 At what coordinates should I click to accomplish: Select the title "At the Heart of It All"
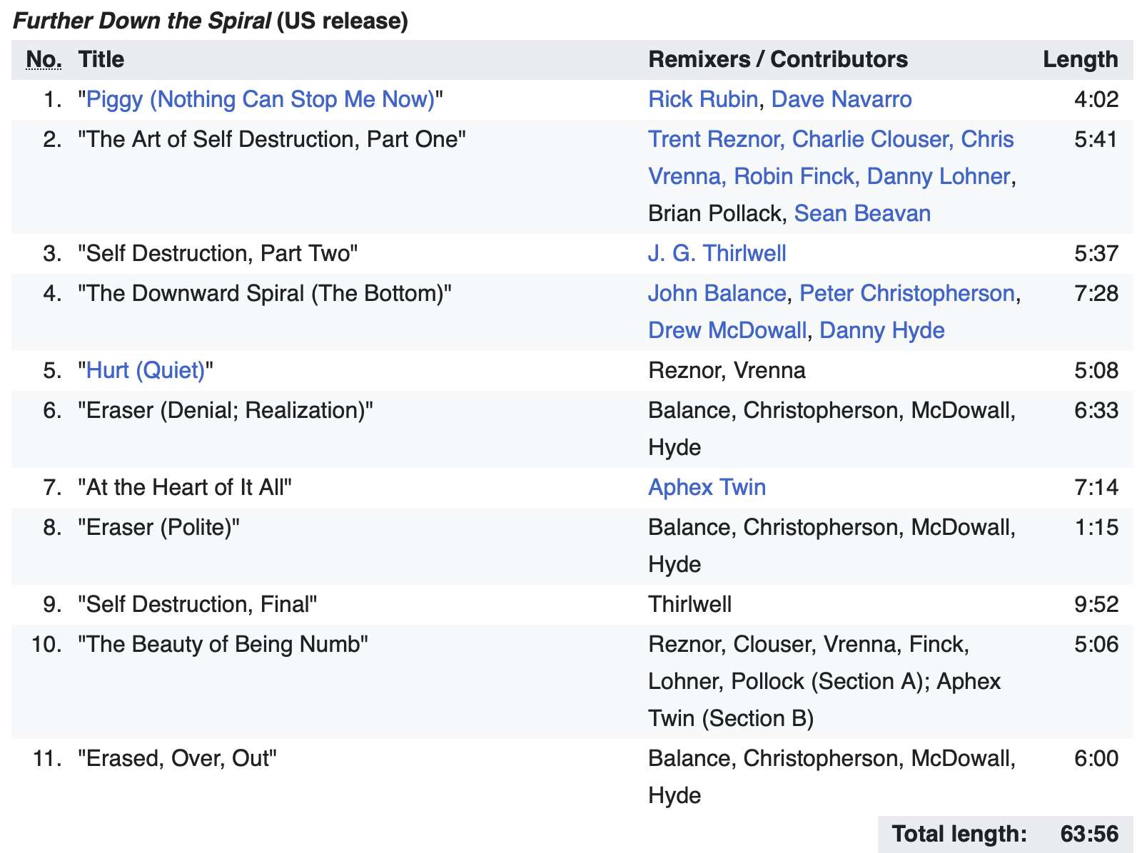[x=185, y=487]
